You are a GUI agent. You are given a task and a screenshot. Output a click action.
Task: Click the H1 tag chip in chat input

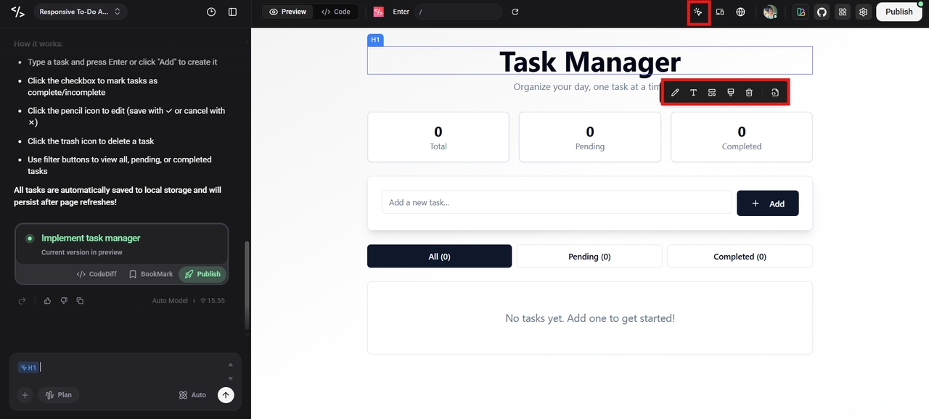pyautogui.click(x=28, y=368)
